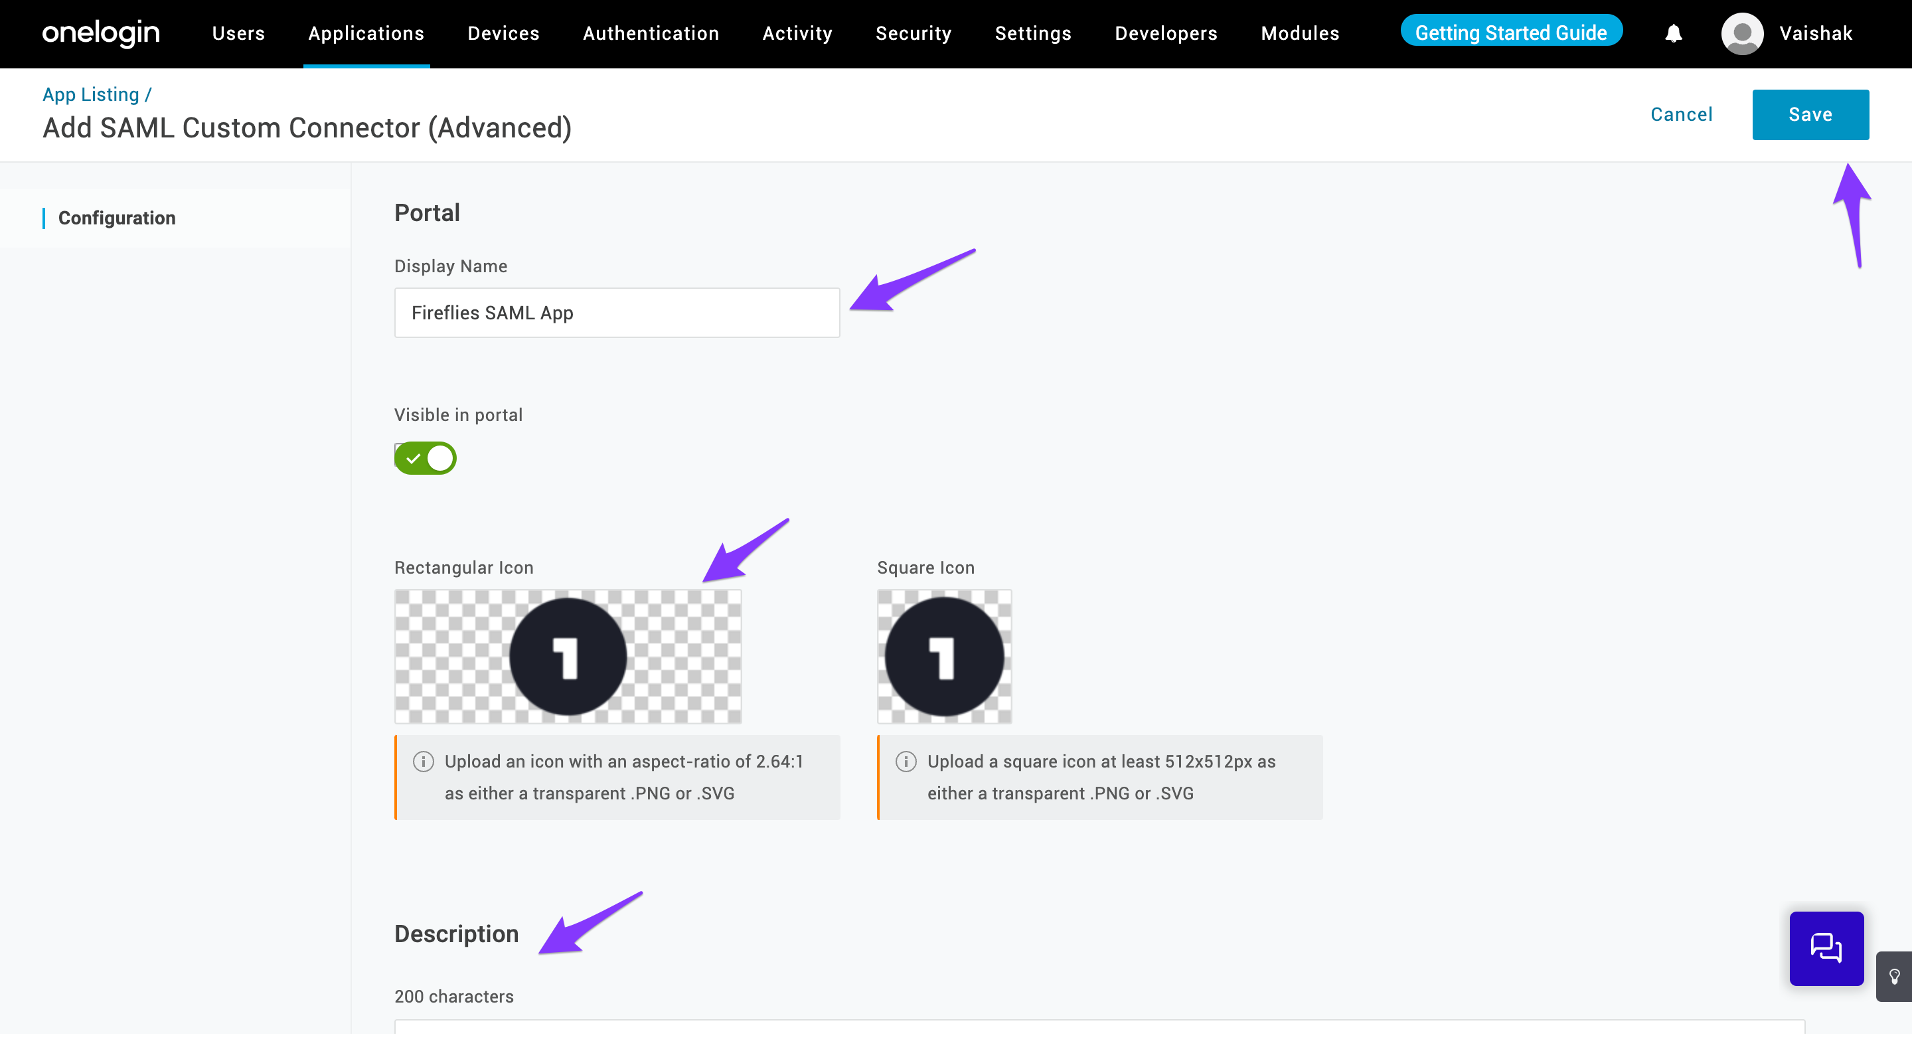
Task: Click the Rectangular Icon upload thumbnail
Action: [568, 657]
